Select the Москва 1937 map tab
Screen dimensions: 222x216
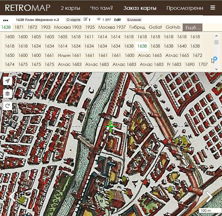click(112, 27)
